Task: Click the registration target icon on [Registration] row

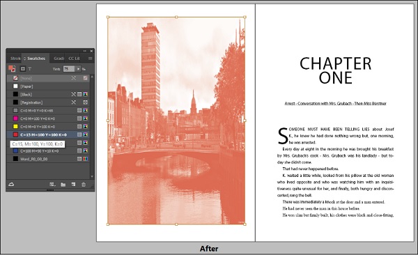Action: pyautogui.click(x=85, y=102)
